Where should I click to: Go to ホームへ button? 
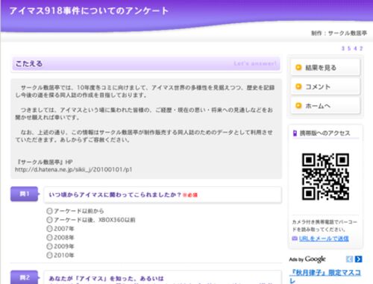tap(325, 106)
